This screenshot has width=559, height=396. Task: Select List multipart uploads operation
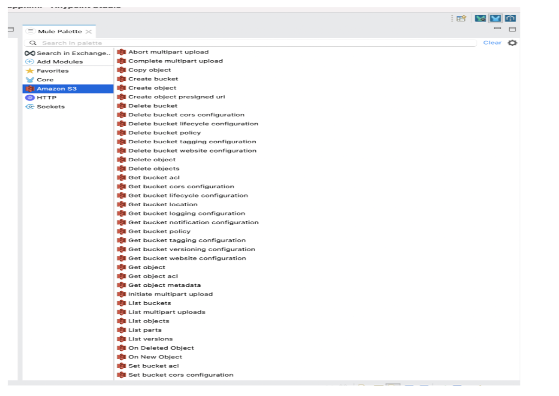pyautogui.click(x=167, y=312)
